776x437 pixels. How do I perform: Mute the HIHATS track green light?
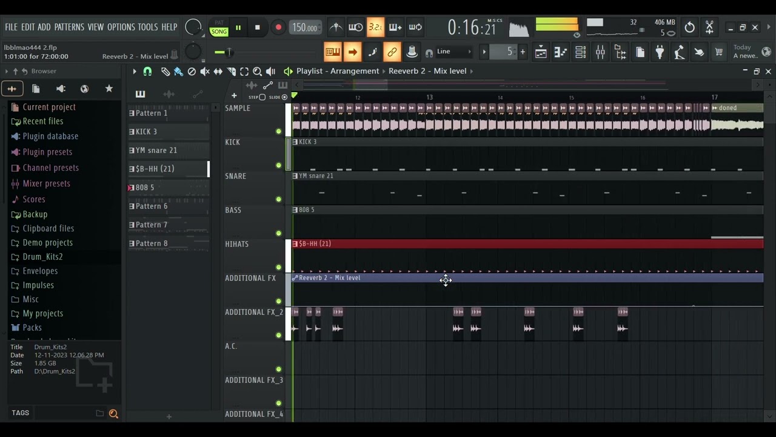[279, 267]
